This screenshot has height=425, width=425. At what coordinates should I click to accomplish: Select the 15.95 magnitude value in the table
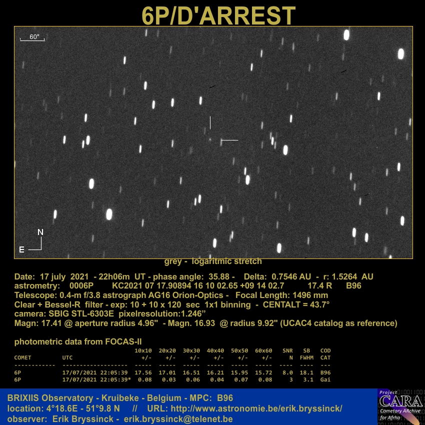click(239, 372)
